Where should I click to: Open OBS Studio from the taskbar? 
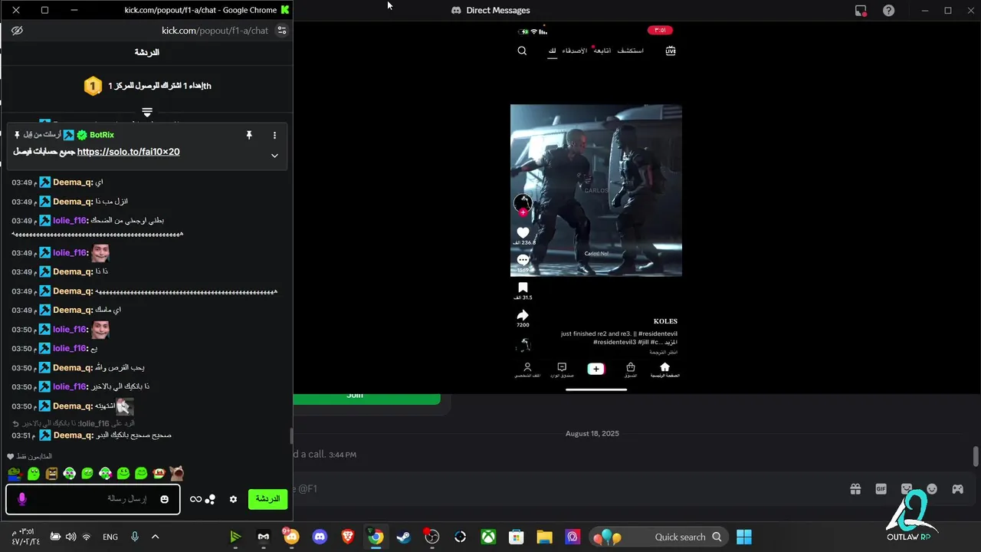(431, 537)
